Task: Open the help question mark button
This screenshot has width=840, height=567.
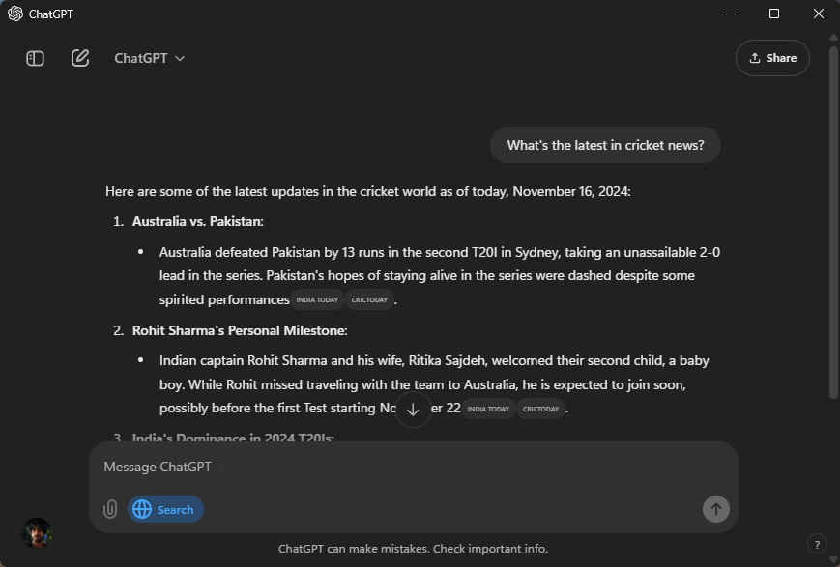Action: tap(817, 544)
